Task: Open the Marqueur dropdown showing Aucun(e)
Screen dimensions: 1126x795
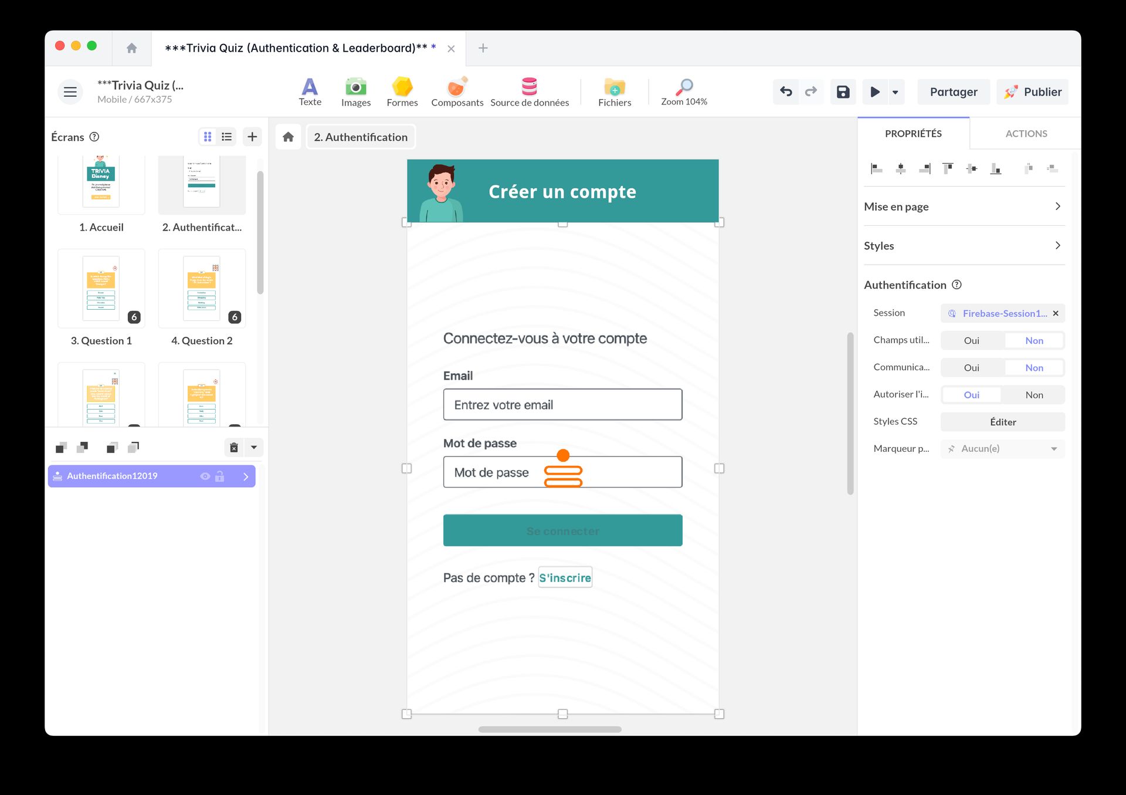Action: click(x=1002, y=448)
